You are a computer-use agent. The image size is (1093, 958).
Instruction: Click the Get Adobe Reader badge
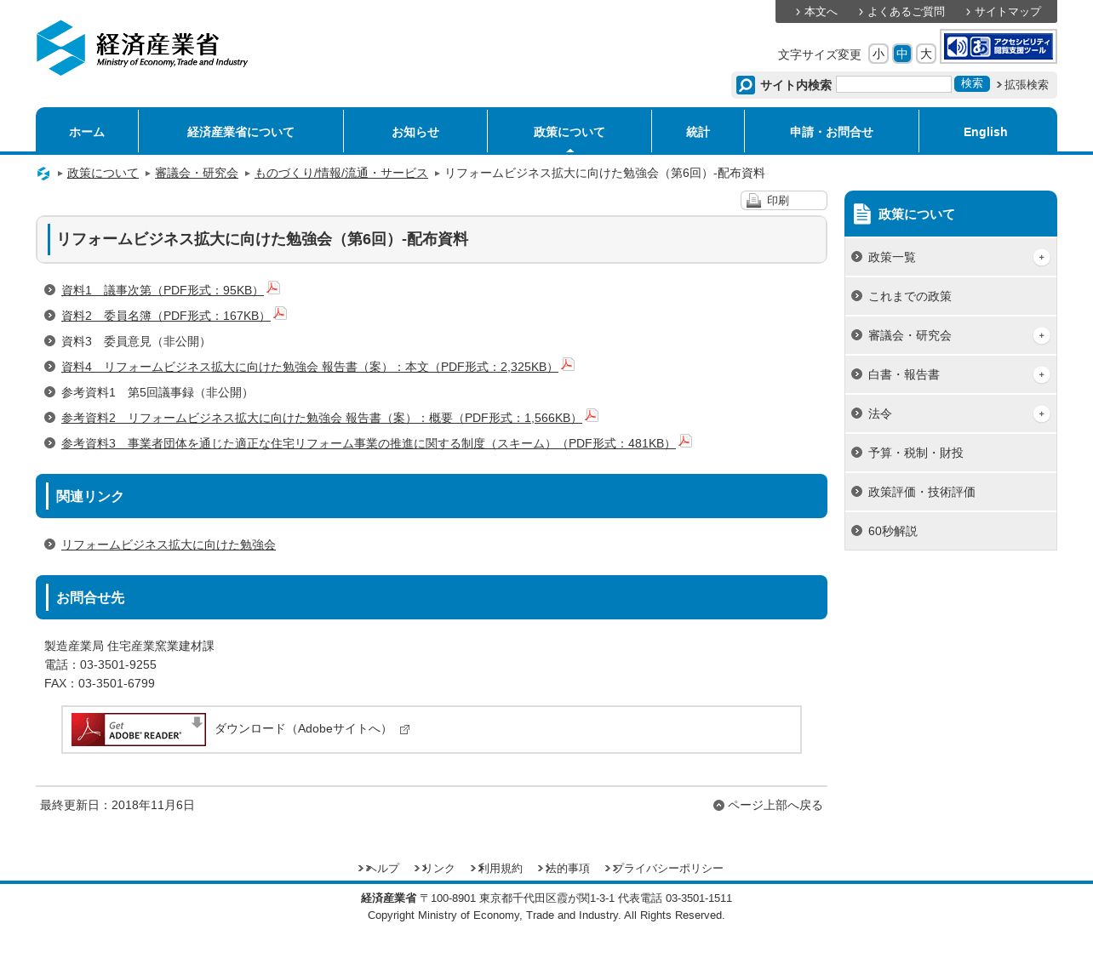point(139,729)
